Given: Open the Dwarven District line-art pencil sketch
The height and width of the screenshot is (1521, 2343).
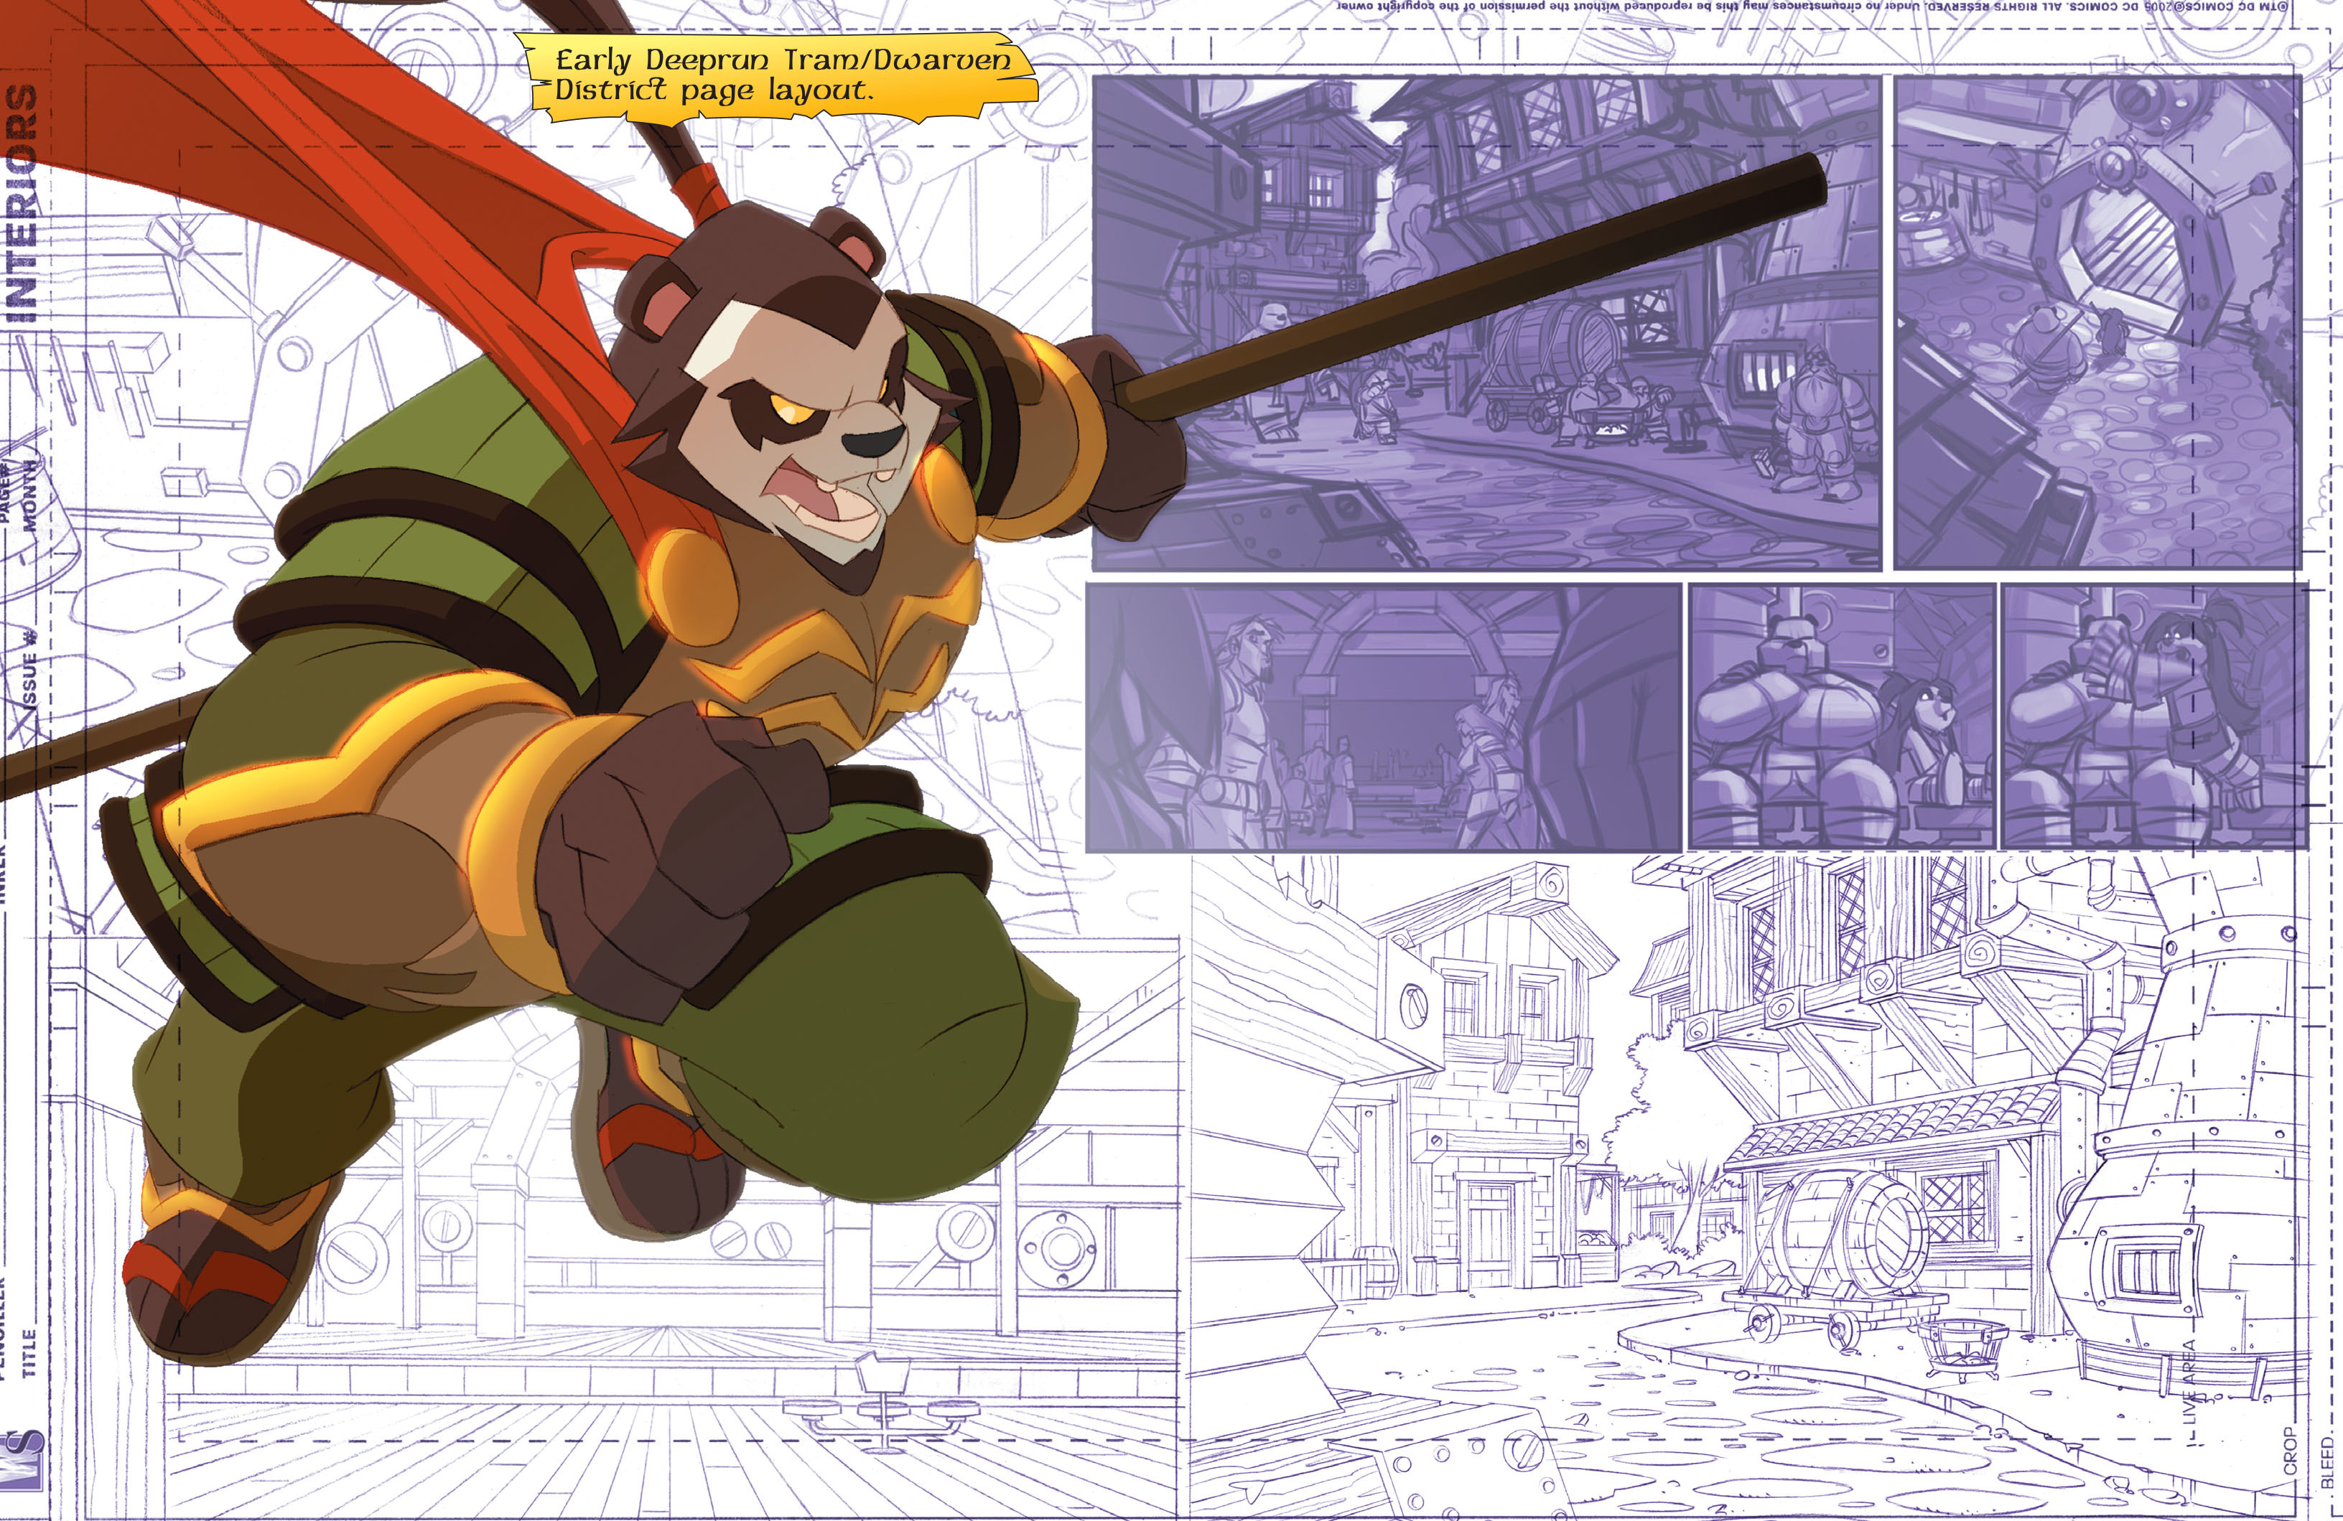Looking at the screenshot, I should (x=1749, y=1187).
